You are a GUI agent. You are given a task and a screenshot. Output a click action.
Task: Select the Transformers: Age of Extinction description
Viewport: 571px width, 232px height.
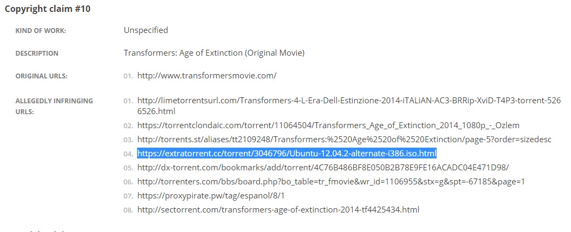tap(214, 53)
